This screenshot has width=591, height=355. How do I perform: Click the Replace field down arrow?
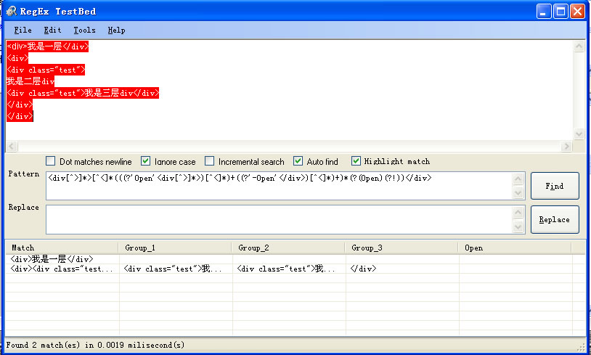[518, 227]
